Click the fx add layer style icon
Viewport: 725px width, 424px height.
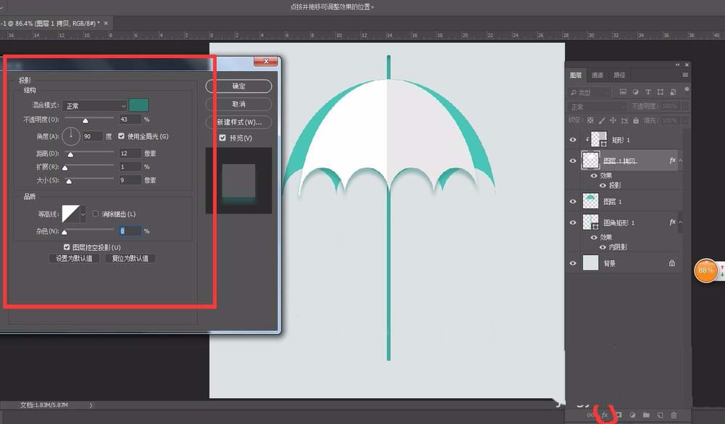pyautogui.click(x=605, y=415)
